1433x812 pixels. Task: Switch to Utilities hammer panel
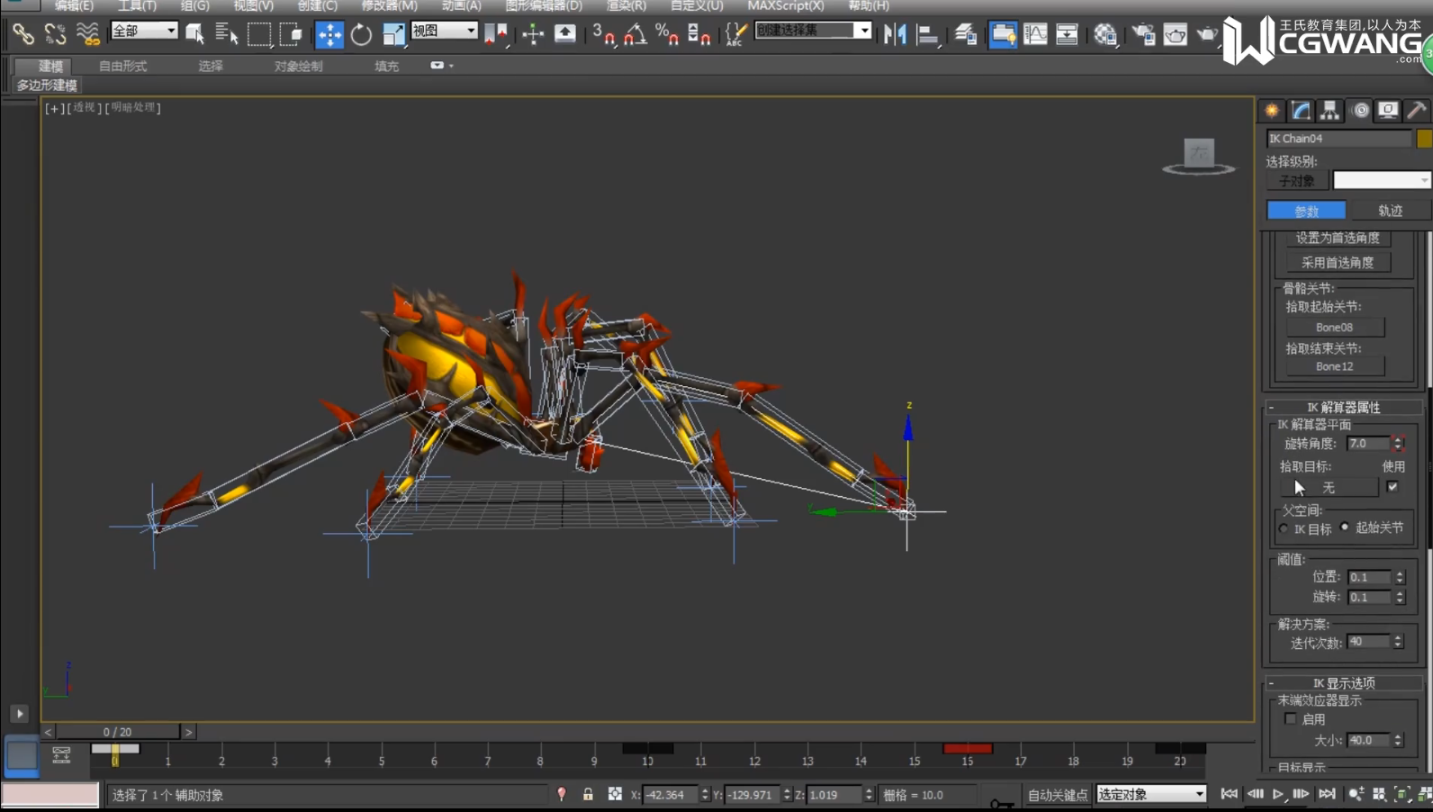point(1417,110)
